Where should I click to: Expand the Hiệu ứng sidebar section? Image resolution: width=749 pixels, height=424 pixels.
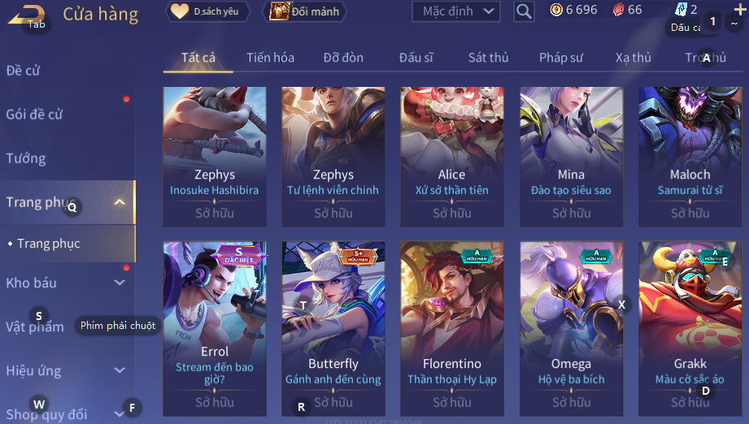pyautogui.click(x=120, y=370)
